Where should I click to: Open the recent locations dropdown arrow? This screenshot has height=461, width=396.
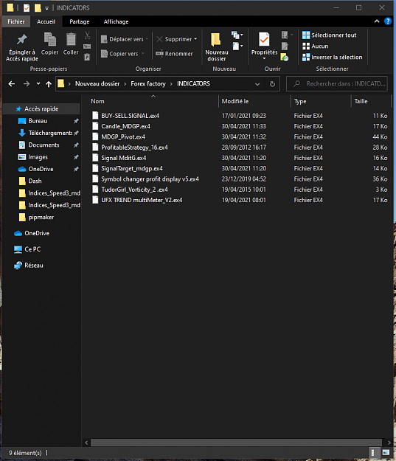[38, 84]
